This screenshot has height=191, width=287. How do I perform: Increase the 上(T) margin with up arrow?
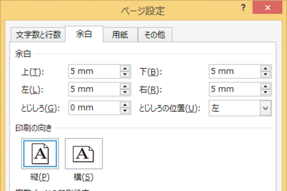(125, 69)
